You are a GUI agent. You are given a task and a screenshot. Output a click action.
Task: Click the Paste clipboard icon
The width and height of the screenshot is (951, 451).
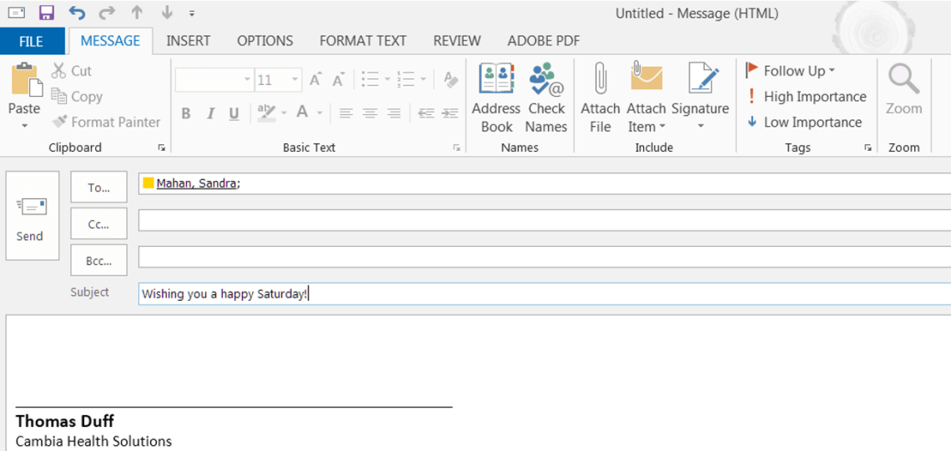click(x=26, y=80)
